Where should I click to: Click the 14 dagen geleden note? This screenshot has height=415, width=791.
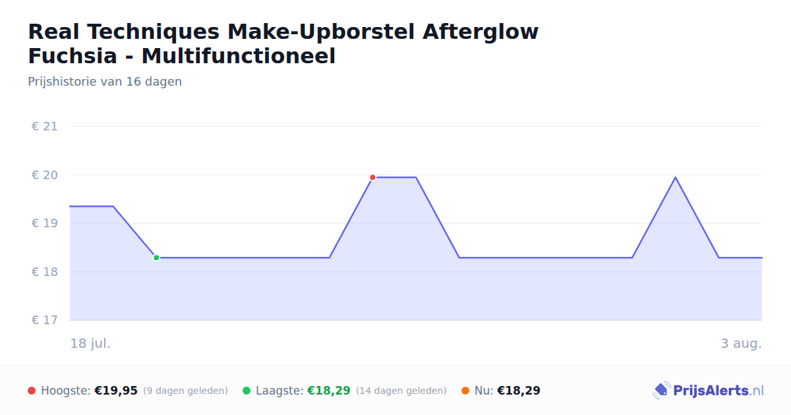(x=401, y=391)
